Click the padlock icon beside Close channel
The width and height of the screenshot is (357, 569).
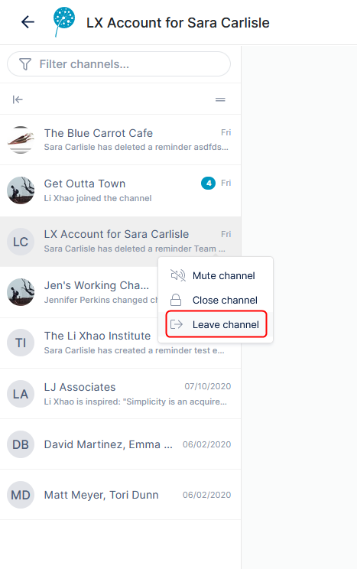pyautogui.click(x=176, y=300)
